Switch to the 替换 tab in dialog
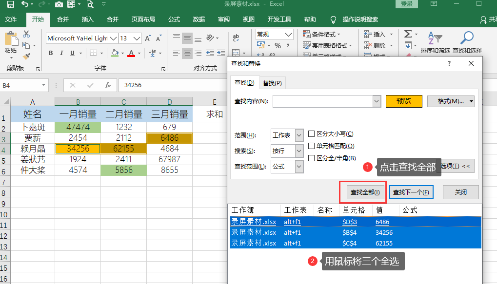The width and height of the screenshot is (497, 284). click(272, 83)
